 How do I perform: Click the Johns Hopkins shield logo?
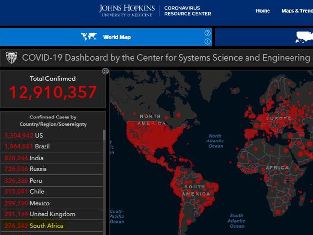point(11,58)
